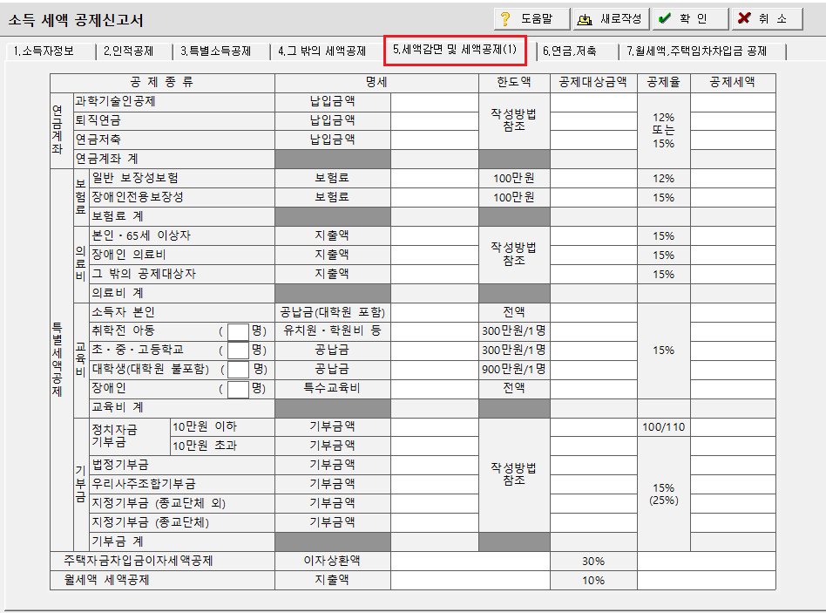The height and width of the screenshot is (613, 826).
Task: Confirm with the 확인 button
Action: coord(691,19)
